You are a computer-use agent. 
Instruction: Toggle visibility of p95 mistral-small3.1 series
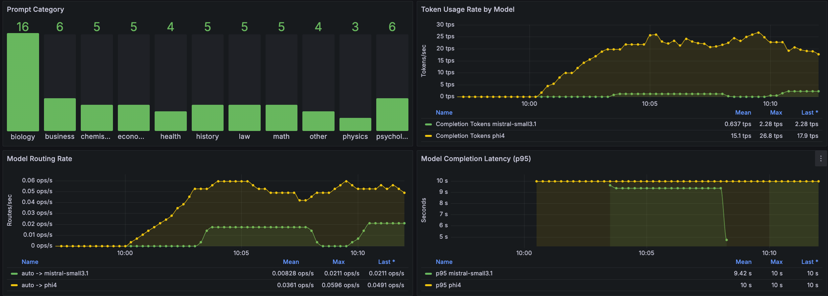pos(464,273)
